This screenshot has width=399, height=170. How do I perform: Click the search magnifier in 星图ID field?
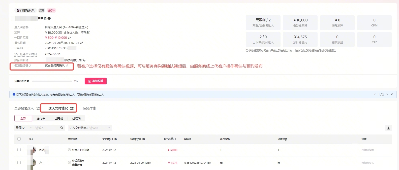pyautogui.click(x=62, y=128)
